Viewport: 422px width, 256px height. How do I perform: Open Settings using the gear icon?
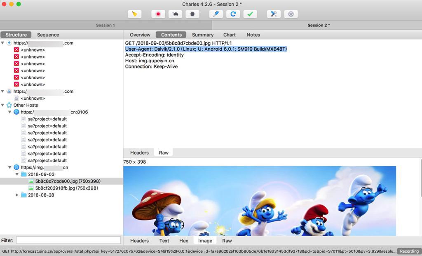291,14
